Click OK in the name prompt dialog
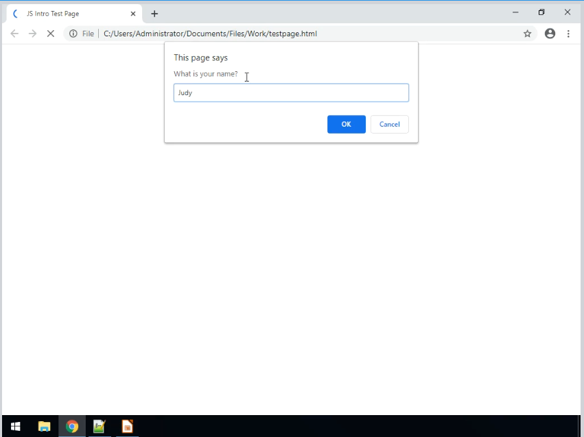584x437 pixels. pos(347,124)
